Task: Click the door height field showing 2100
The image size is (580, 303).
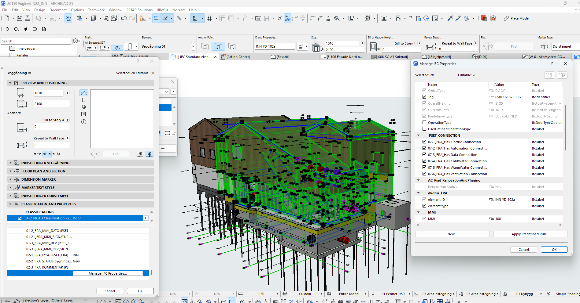Action: click(51, 104)
